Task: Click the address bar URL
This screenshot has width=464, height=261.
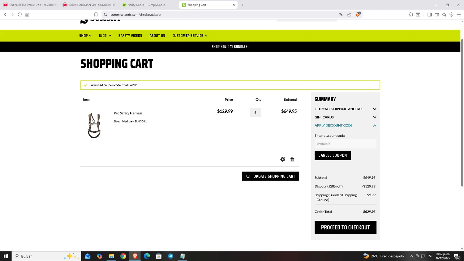Action: point(136,15)
